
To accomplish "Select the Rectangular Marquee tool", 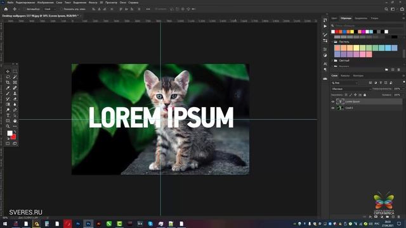I will tap(15, 72).
